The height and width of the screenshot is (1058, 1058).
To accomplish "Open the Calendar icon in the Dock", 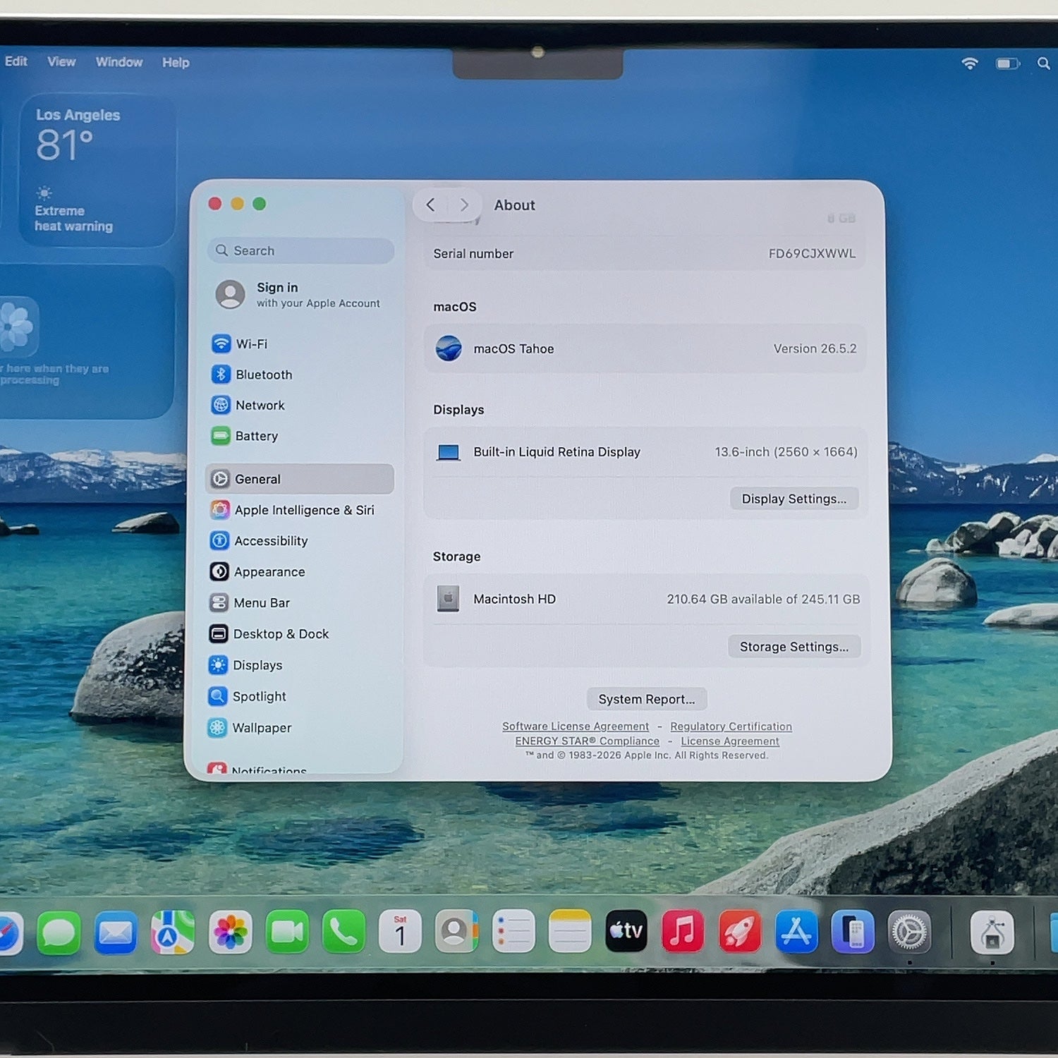I will tap(400, 931).
